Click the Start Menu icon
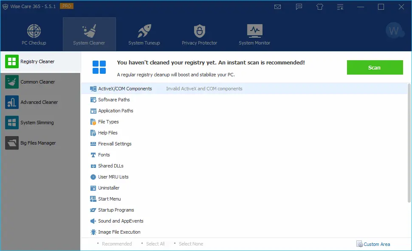 coord(93,199)
